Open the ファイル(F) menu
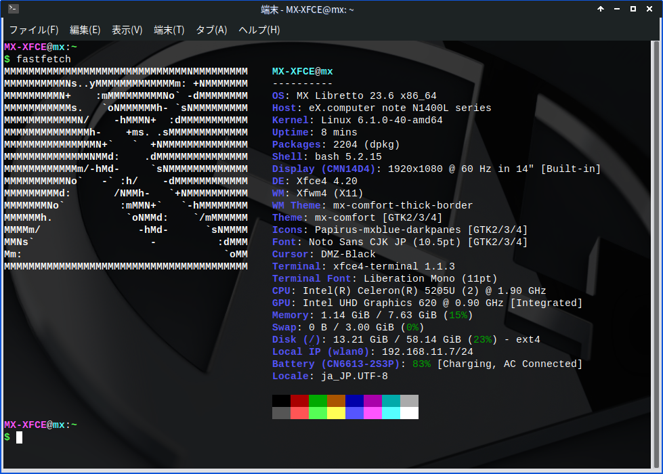The image size is (663, 474). tap(33, 30)
